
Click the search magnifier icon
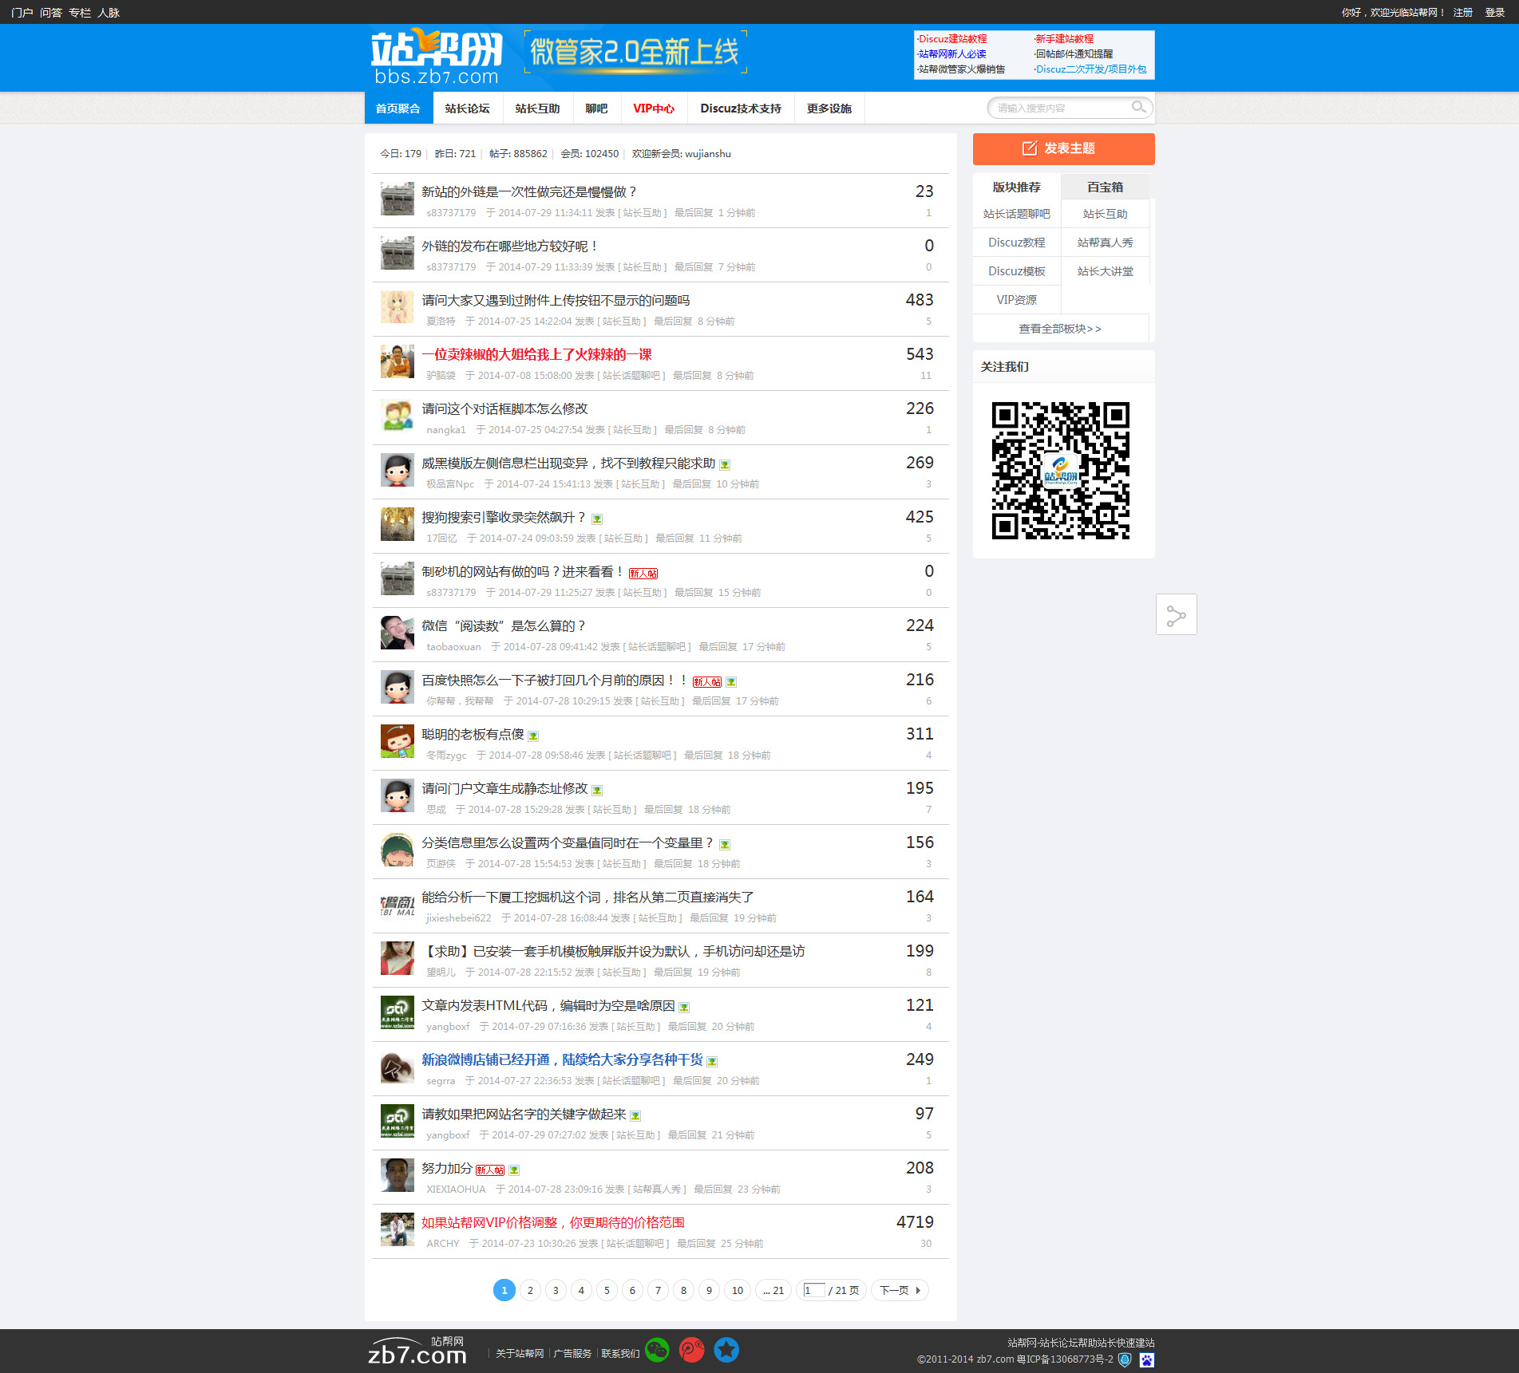[1138, 107]
